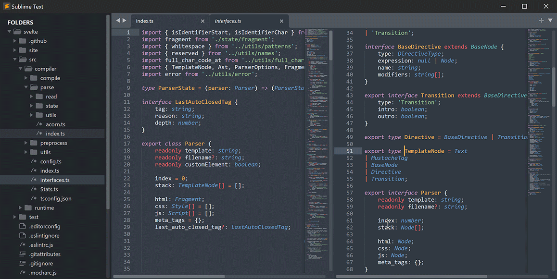This screenshot has width=557, height=279.
Task: Click the code icon beside config.ts
Action: 33,161
